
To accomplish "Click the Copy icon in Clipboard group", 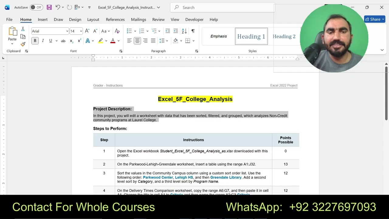I will (23, 36).
